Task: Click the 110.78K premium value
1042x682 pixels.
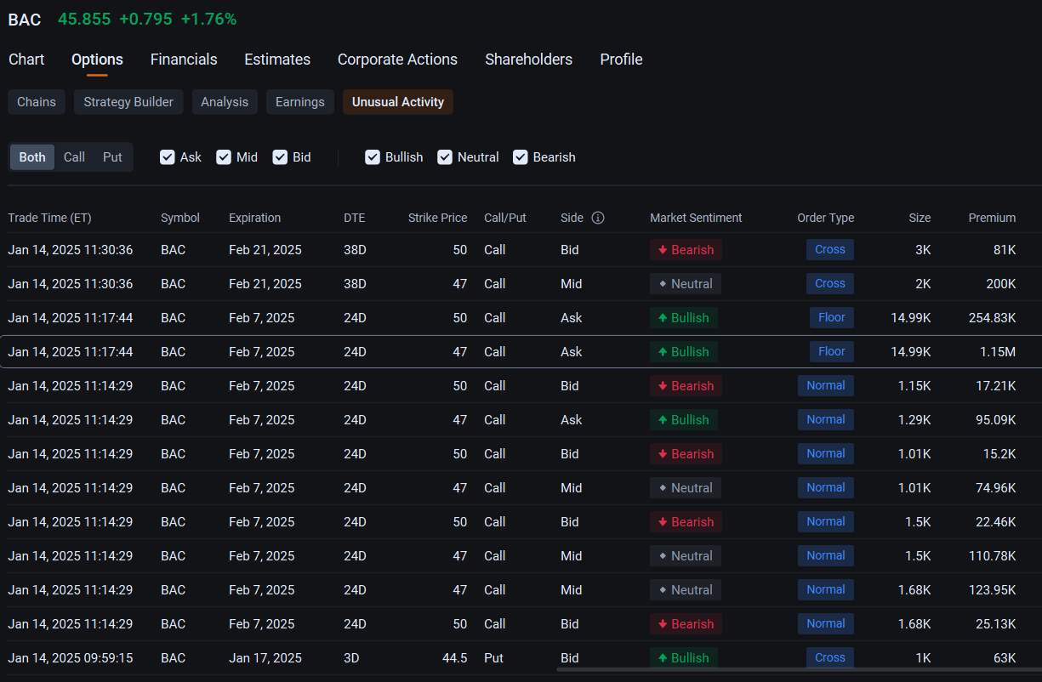Action: tap(993, 556)
